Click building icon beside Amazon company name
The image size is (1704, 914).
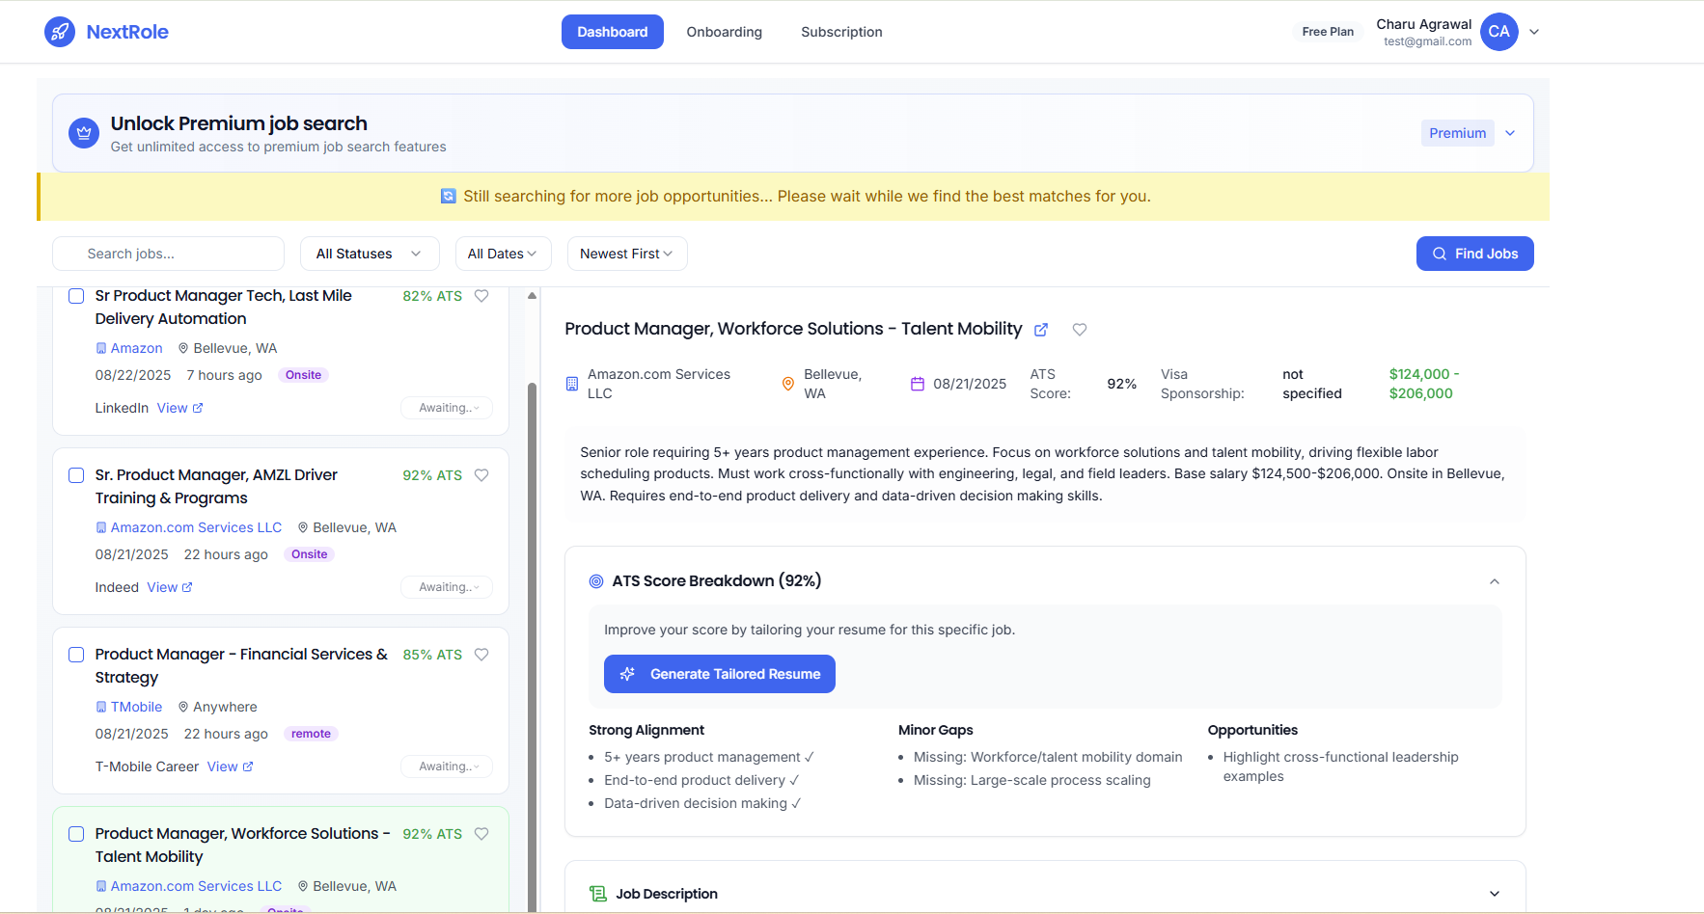pos(101,348)
